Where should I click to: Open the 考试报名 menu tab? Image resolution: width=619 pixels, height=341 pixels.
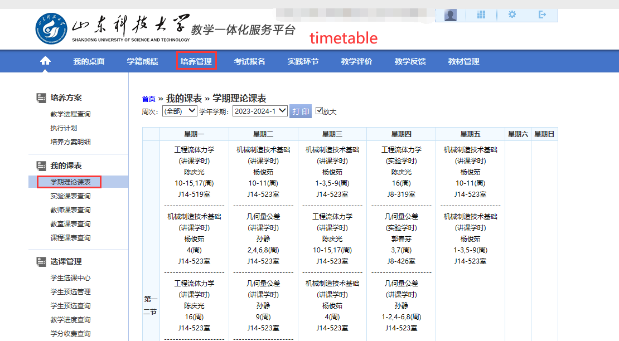click(x=249, y=61)
